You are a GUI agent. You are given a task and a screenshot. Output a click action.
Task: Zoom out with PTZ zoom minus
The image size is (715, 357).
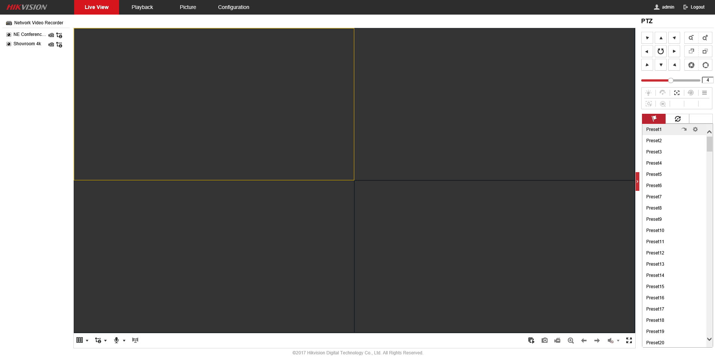[x=691, y=38]
